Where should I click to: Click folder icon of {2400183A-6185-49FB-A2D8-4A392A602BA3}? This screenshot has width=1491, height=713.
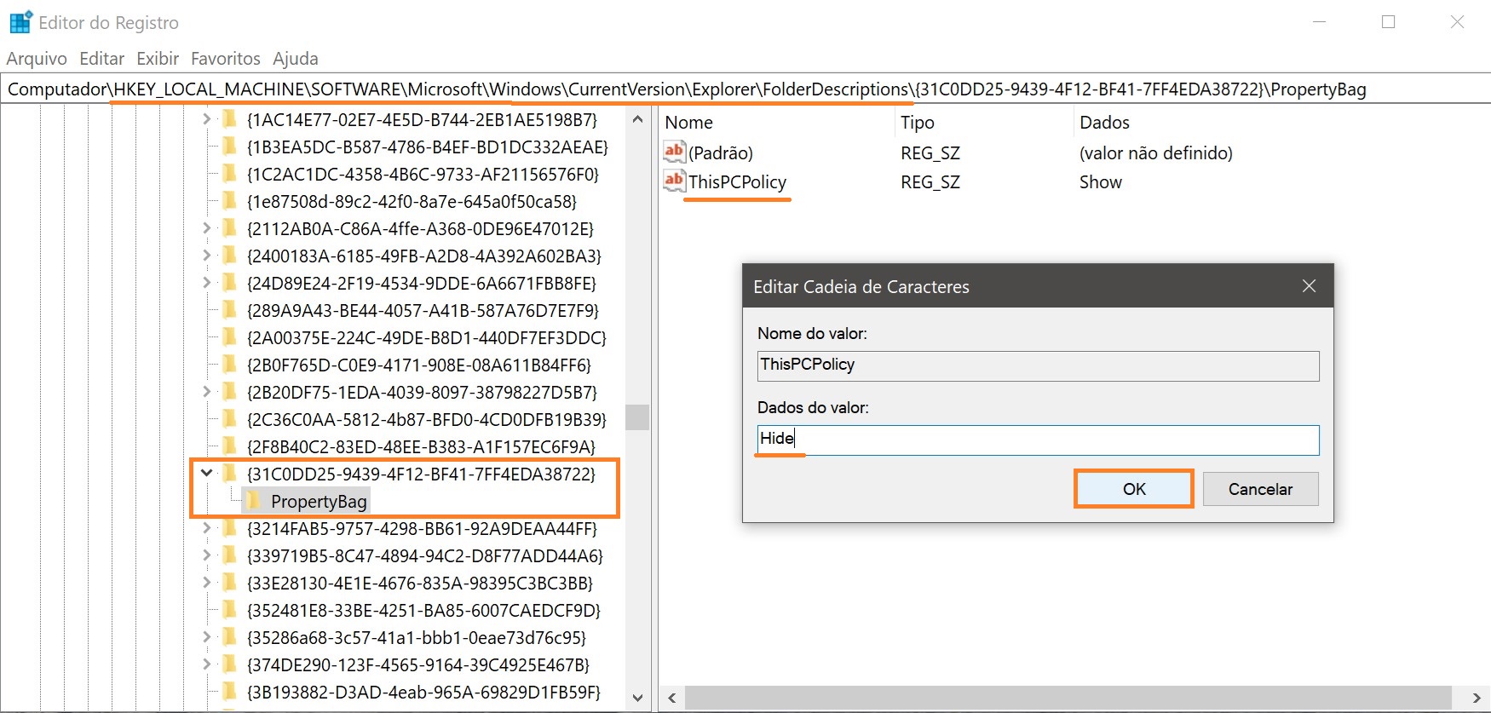click(230, 256)
